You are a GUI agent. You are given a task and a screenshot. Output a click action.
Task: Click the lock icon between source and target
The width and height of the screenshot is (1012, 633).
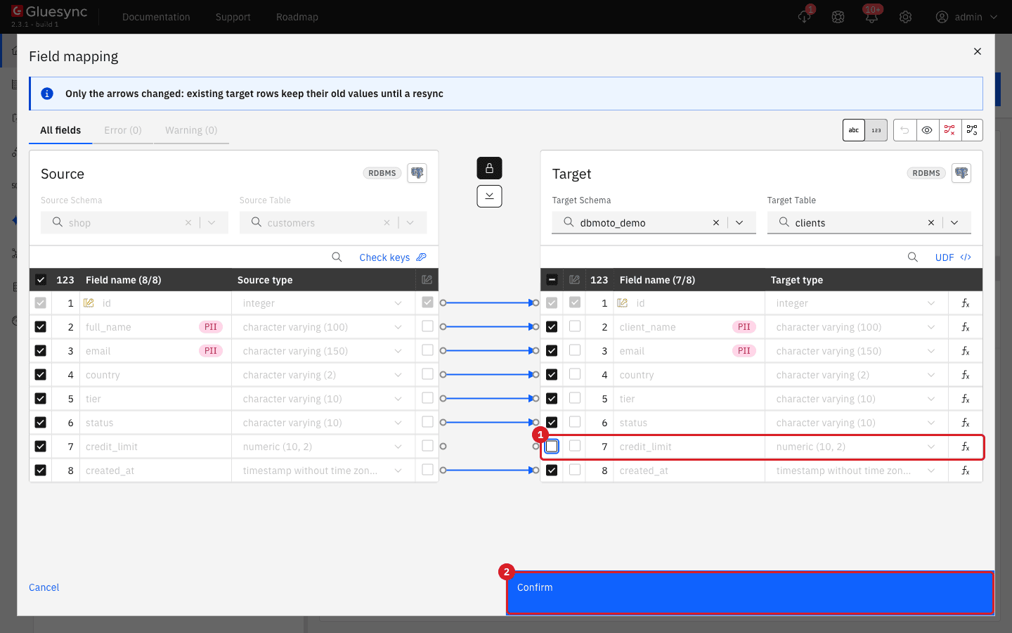(489, 168)
